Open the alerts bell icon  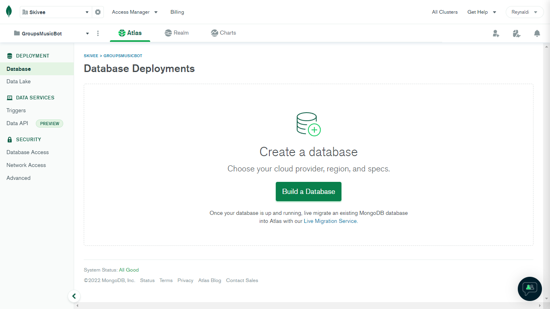tap(537, 33)
